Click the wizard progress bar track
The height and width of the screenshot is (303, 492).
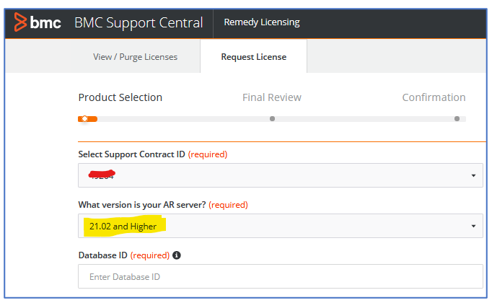point(272,119)
